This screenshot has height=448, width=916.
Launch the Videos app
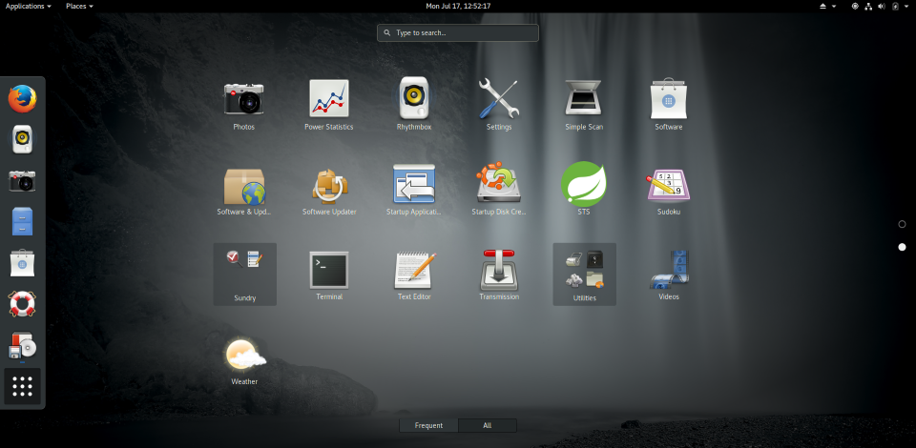(669, 275)
